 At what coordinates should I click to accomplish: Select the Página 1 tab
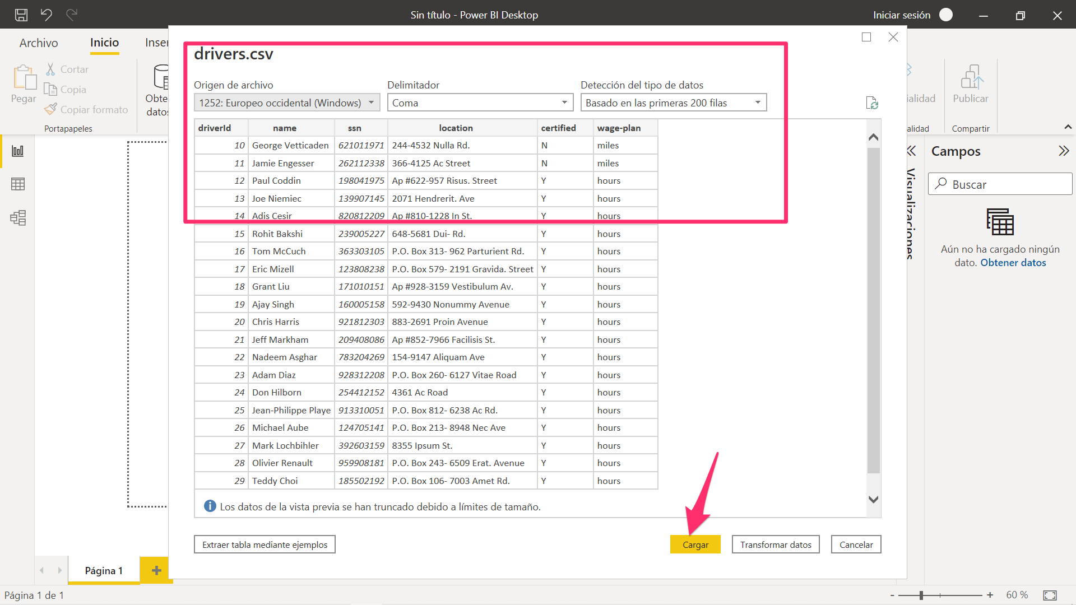pyautogui.click(x=104, y=570)
